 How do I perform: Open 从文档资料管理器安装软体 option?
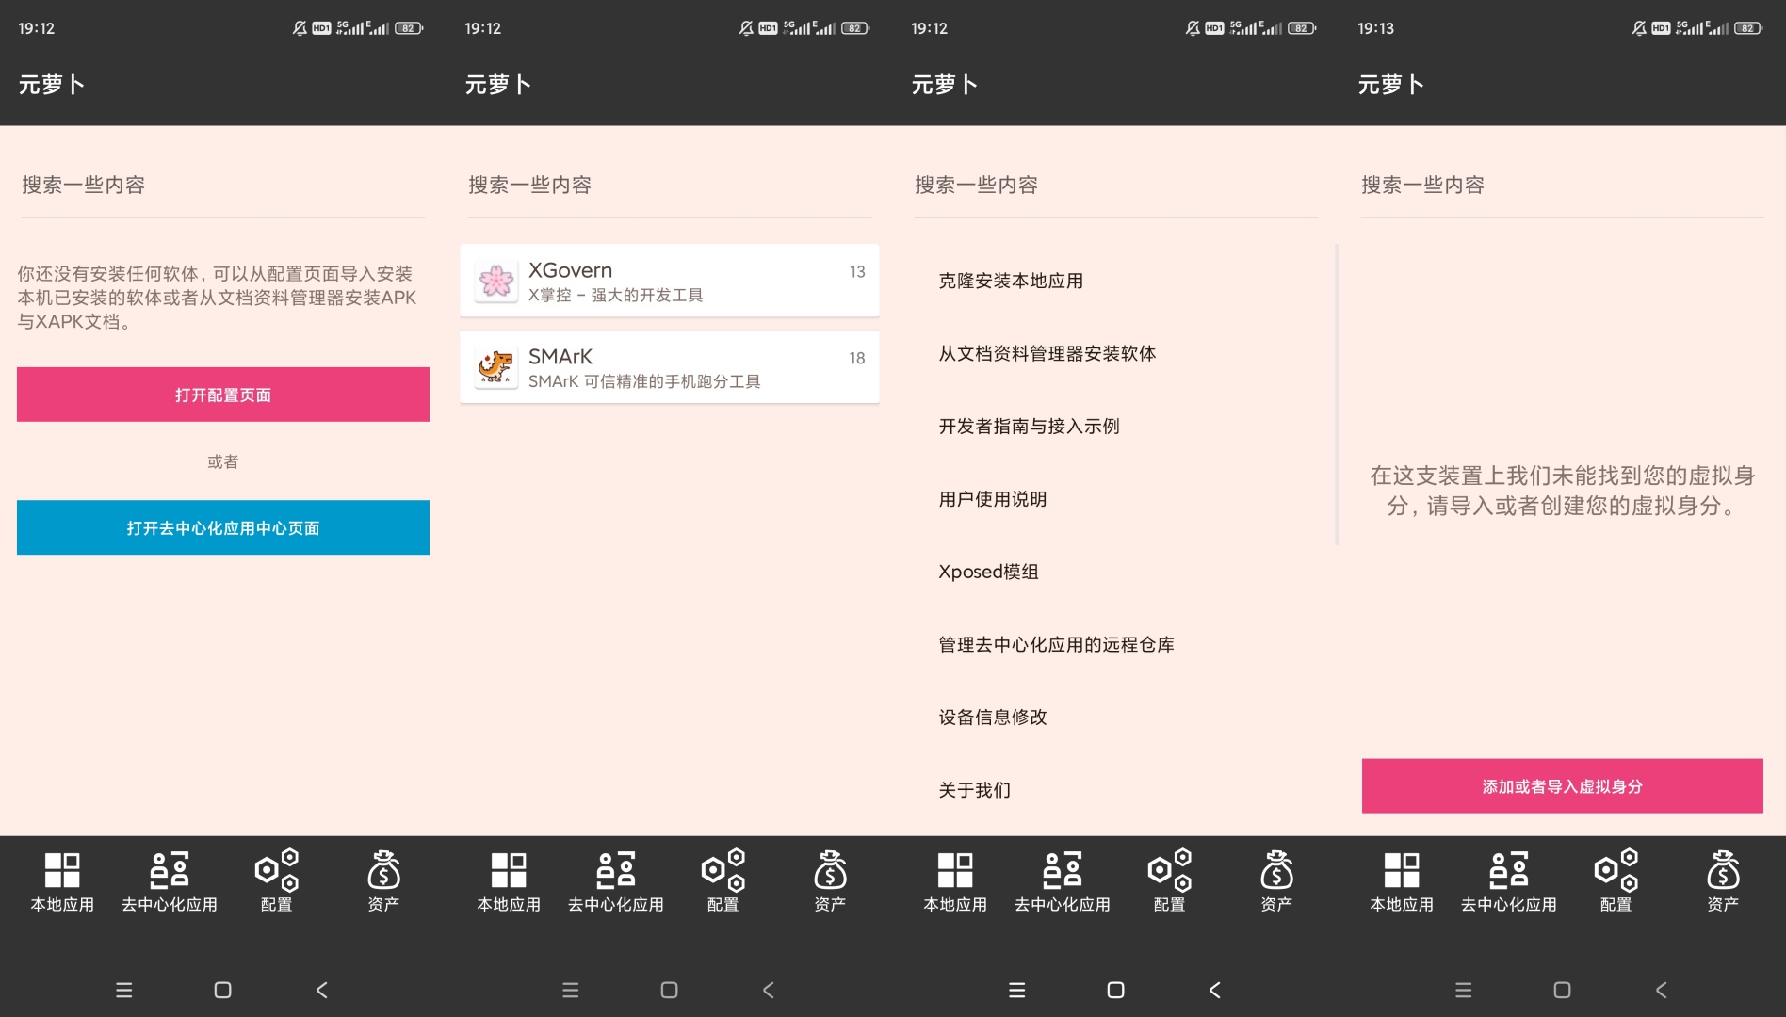point(1047,353)
